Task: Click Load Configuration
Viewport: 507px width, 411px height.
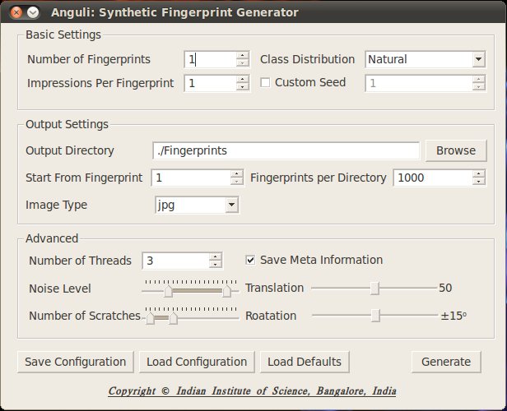Action: click(x=197, y=362)
